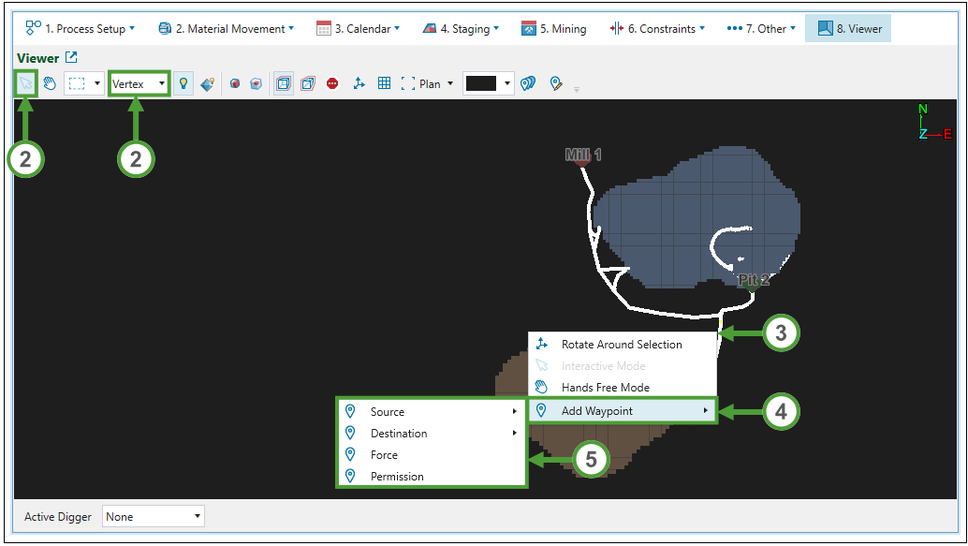
Task: Click the edit waypoint pencil-pin icon
Action: click(557, 83)
